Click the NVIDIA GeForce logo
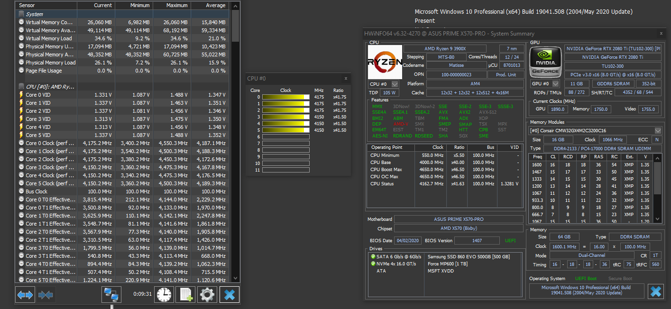 [546, 62]
